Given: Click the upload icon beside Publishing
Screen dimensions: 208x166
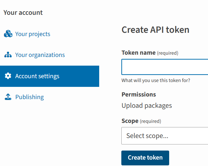Looking at the screenshot, I should click(x=8, y=97).
